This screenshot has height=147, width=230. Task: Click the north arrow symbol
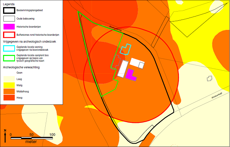click(5, 136)
